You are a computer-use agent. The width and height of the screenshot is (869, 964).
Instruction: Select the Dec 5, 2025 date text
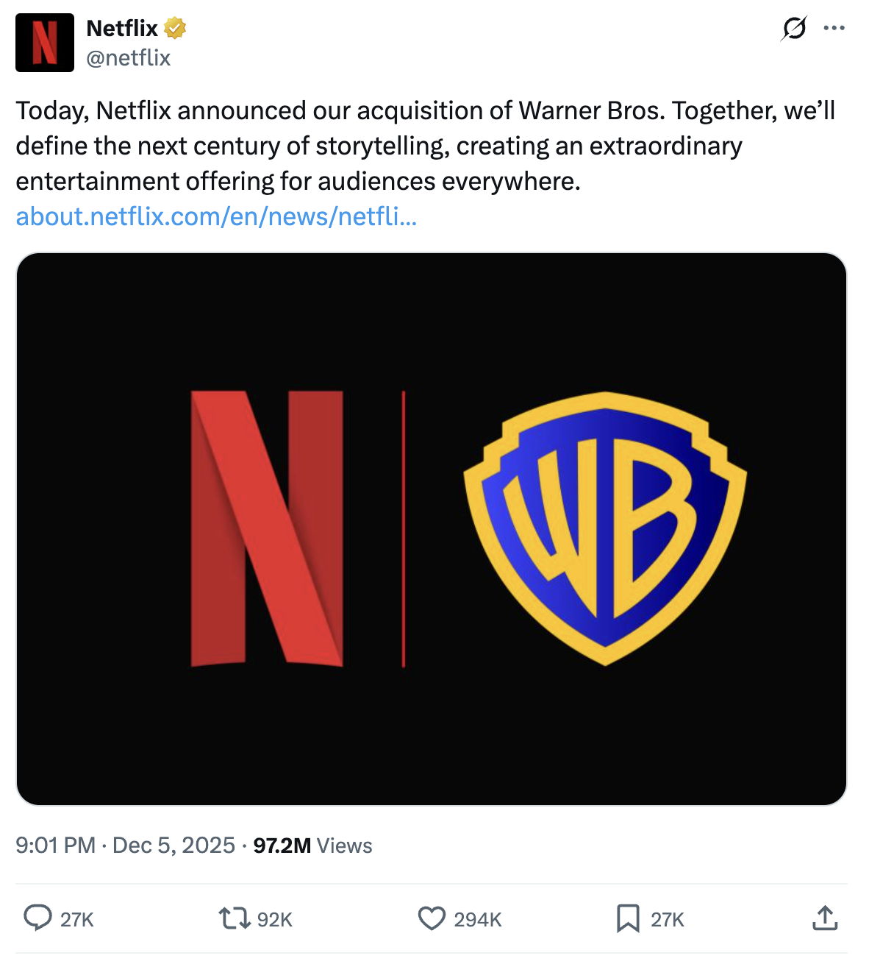pos(173,846)
